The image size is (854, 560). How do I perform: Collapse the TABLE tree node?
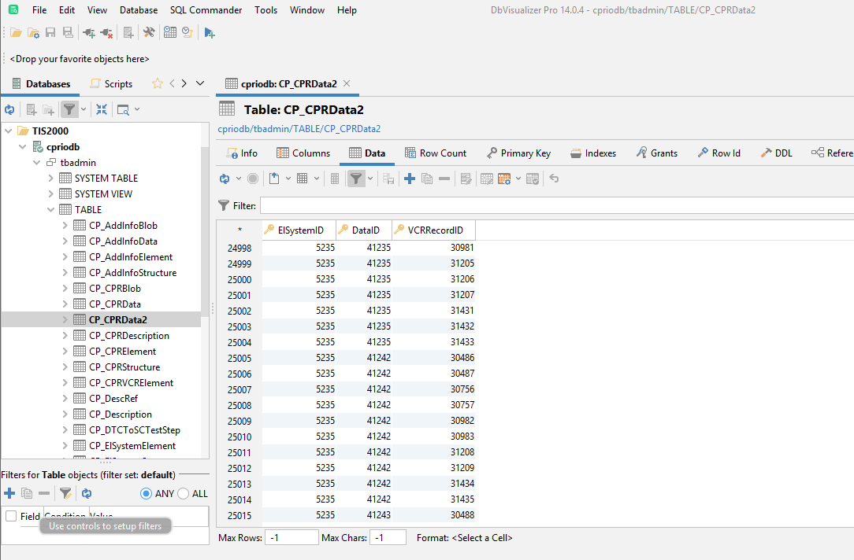(50, 210)
